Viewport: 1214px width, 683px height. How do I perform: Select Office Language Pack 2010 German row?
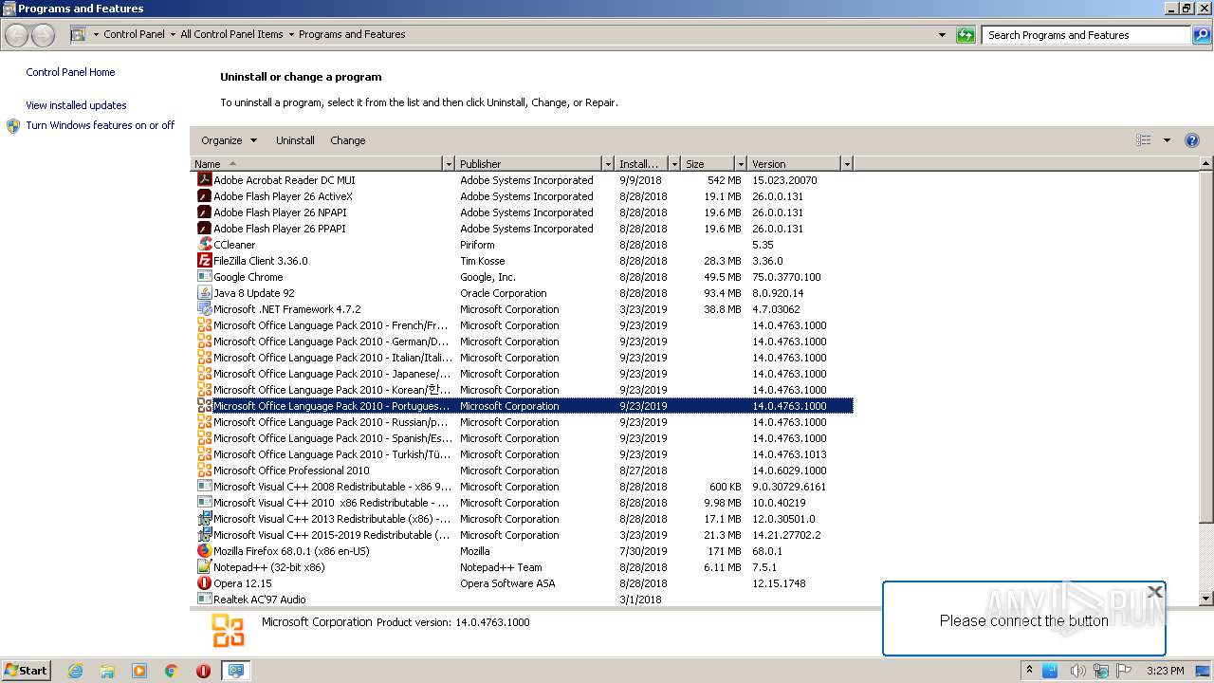click(x=522, y=341)
